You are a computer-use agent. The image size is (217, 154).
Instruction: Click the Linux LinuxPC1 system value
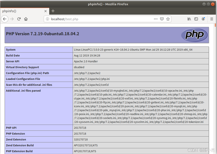133,50
